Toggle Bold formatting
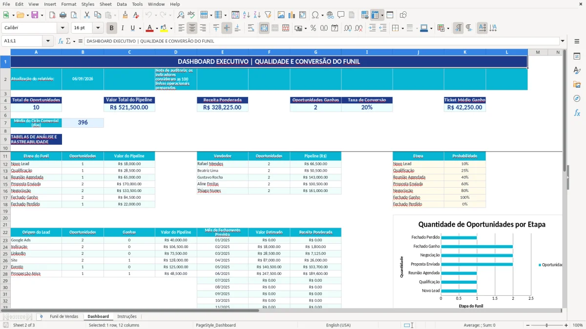The width and height of the screenshot is (586, 329). [112, 28]
